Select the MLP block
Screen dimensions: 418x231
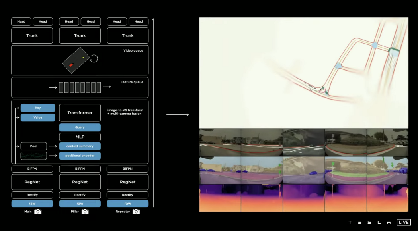tap(80, 137)
